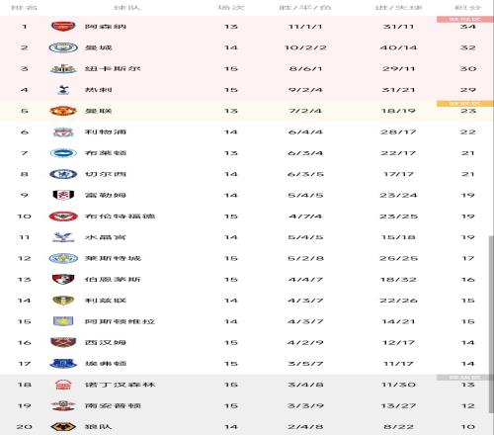Click the 积分 column header
The width and height of the screenshot is (494, 435).
(467, 7)
